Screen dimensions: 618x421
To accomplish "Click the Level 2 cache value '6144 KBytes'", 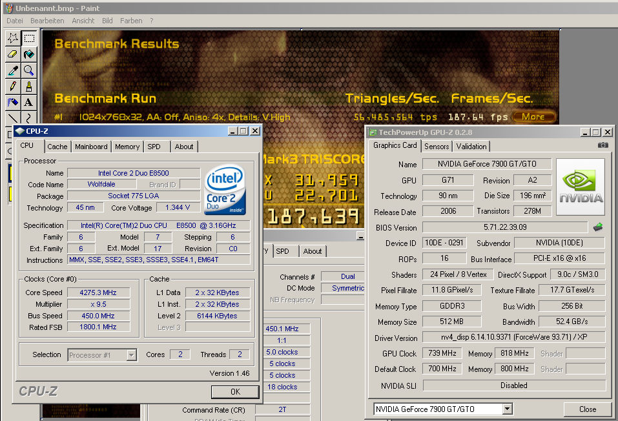I will [x=218, y=316].
